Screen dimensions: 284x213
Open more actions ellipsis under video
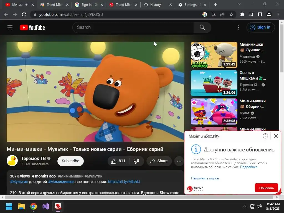pyautogui.click(x=179, y=161)
